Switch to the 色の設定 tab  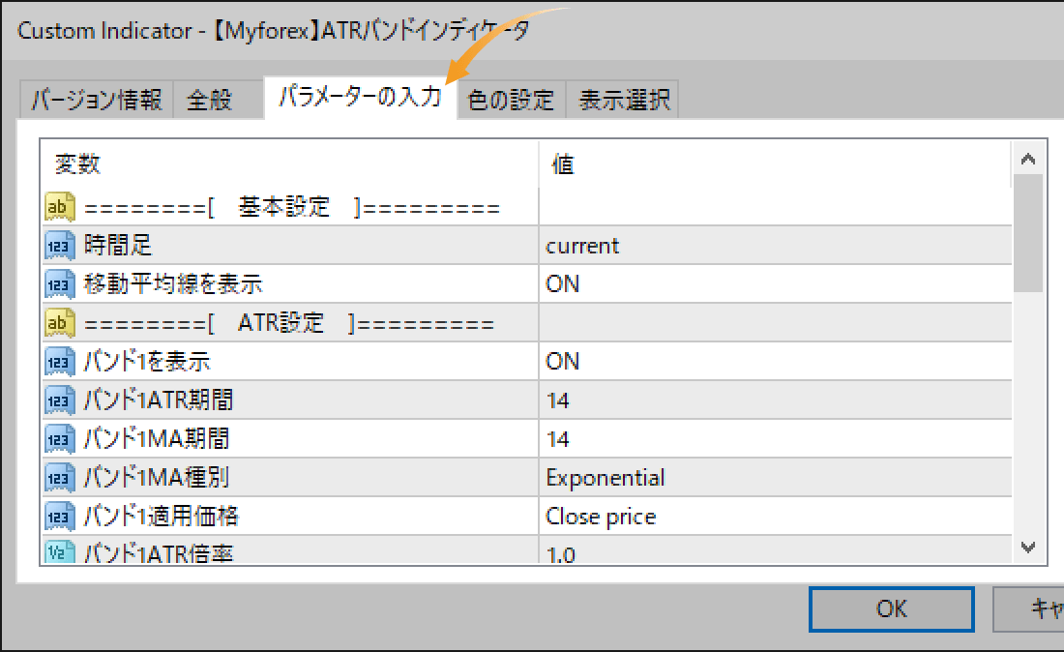[x=510, y=99]
